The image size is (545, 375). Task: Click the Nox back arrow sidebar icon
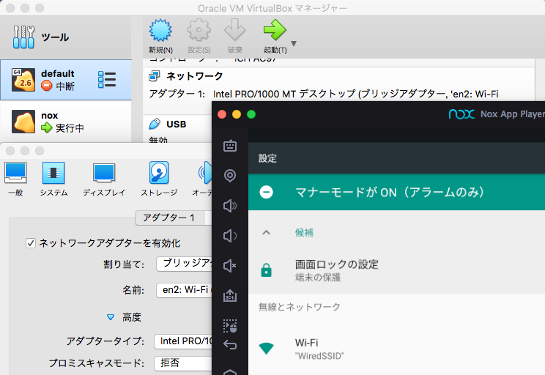230,345
